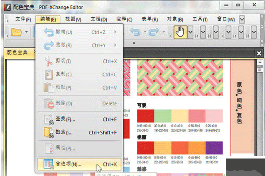Select the Hand tool

tap(180, 32)
